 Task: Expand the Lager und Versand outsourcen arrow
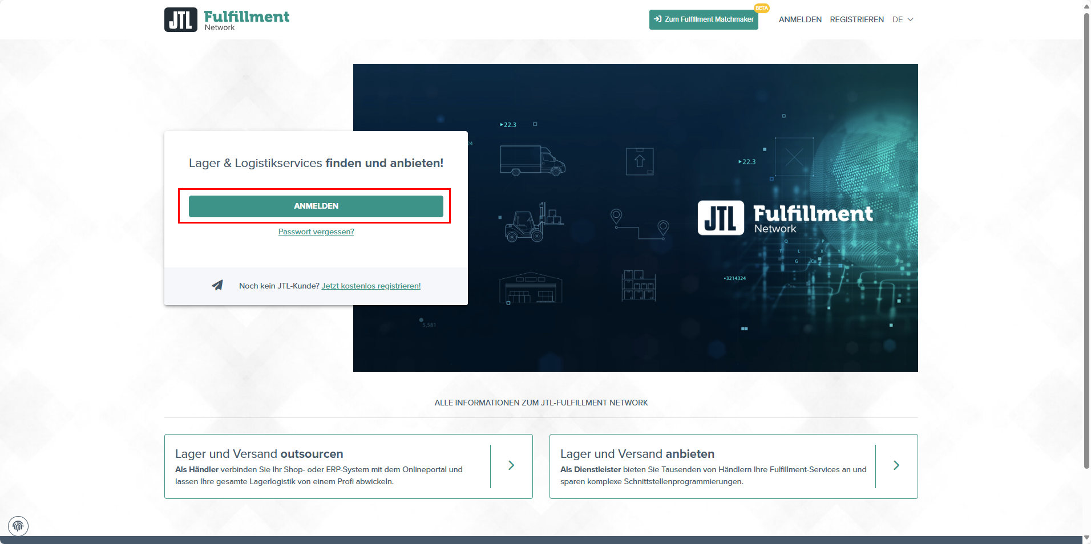pyautogui.click(x=511, y=466)
